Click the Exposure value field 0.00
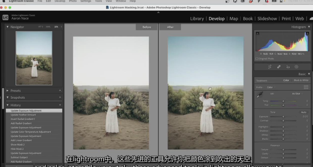 [305, 117]
